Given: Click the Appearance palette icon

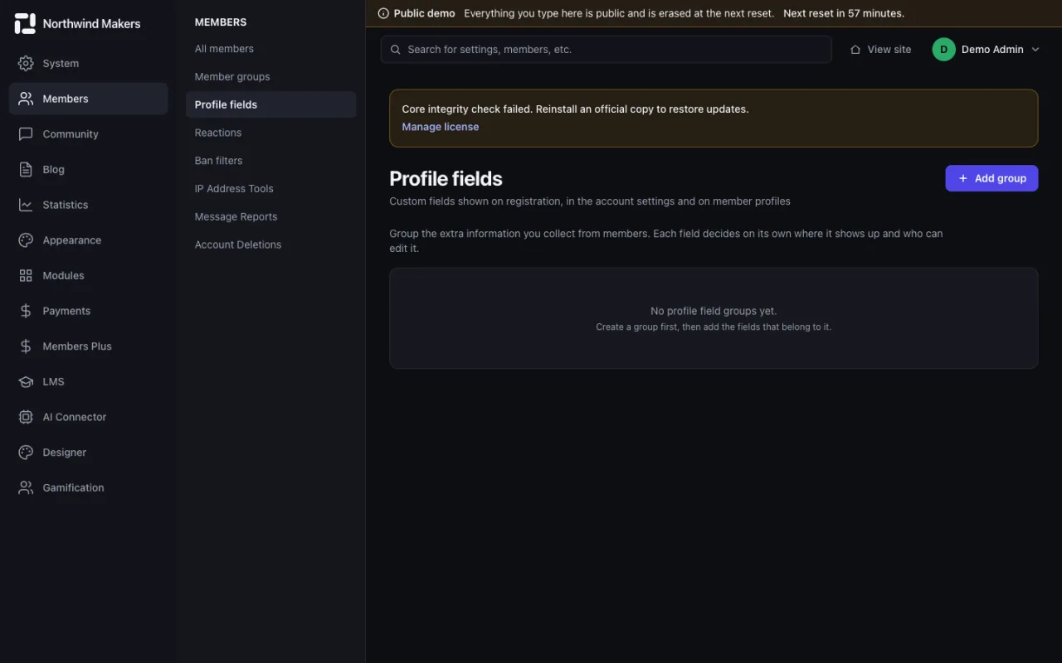Looking at the screenshot, I should pyautogui.click(x=26, y=240).
